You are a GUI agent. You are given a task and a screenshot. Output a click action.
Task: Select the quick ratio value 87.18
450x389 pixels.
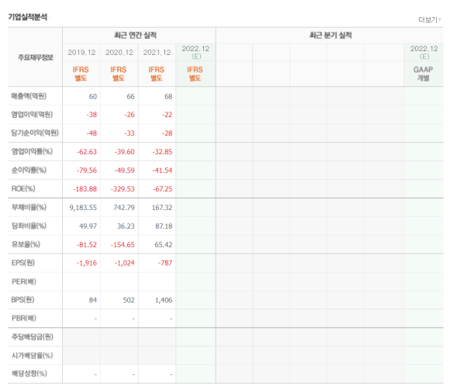coord(164,226)
